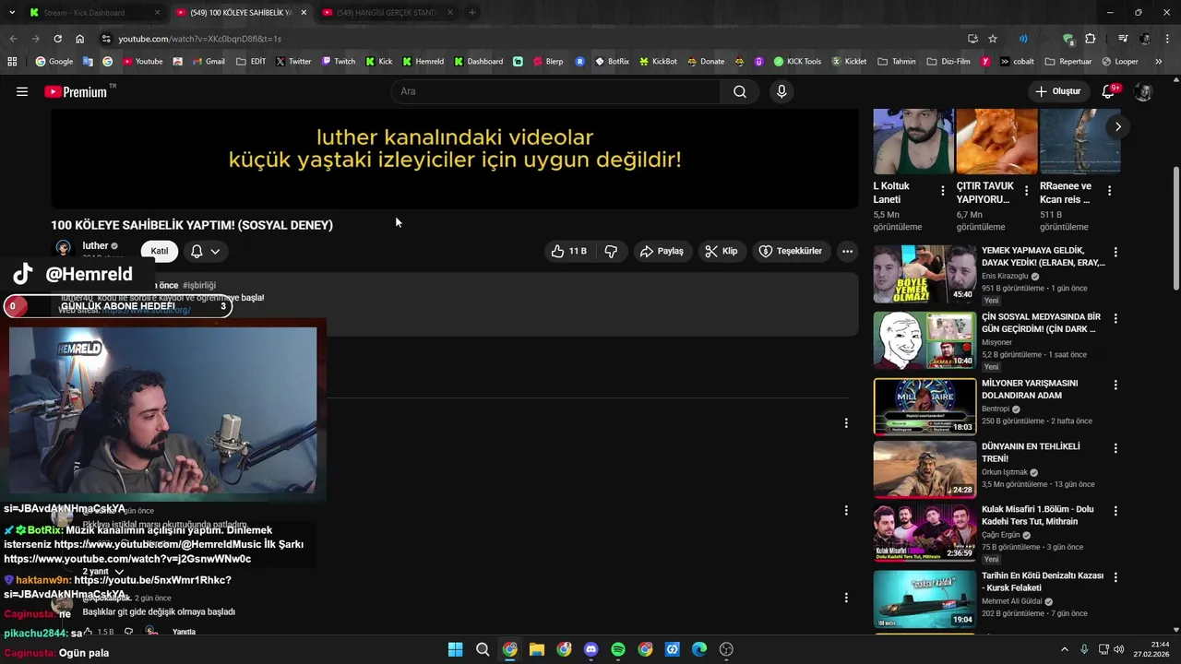
Task: Click the #işbirliği hashtag
Action: pos(199,286)
